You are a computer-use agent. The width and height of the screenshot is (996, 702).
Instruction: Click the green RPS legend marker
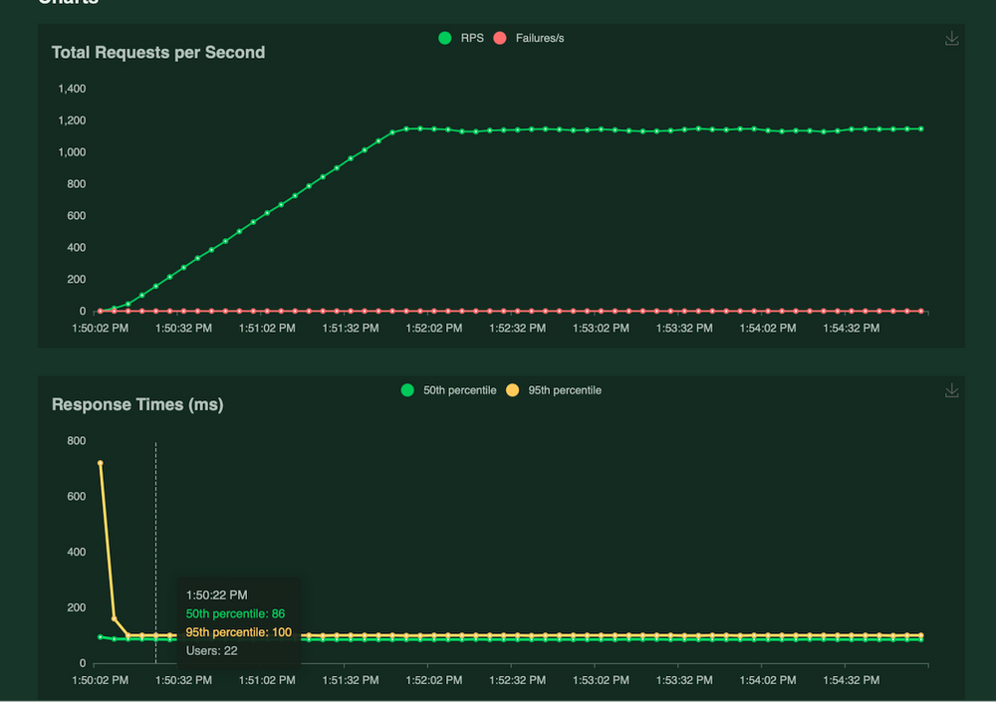click(444, 38)
